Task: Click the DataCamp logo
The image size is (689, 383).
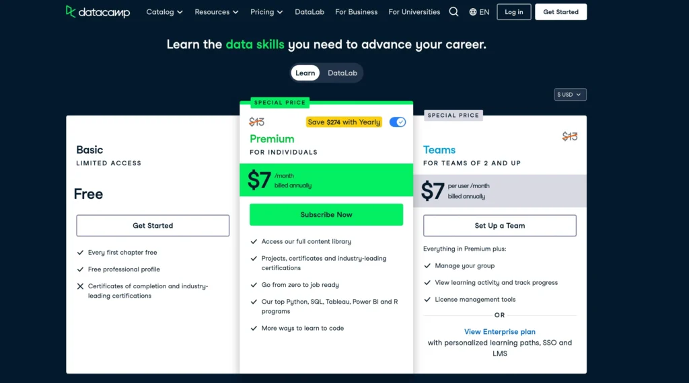Action: [98, 12]
